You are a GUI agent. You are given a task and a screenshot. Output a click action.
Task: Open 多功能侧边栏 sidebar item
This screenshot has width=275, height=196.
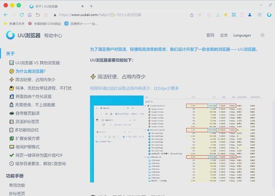pos(24,130)
